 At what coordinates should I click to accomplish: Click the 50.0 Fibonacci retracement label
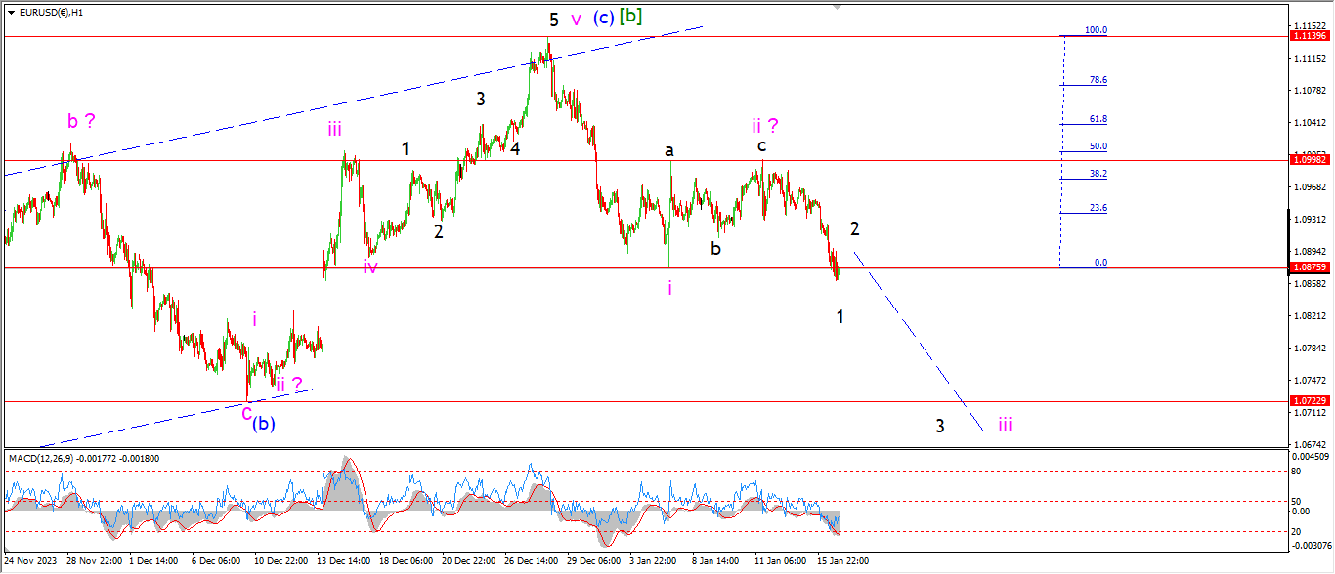1098,146
